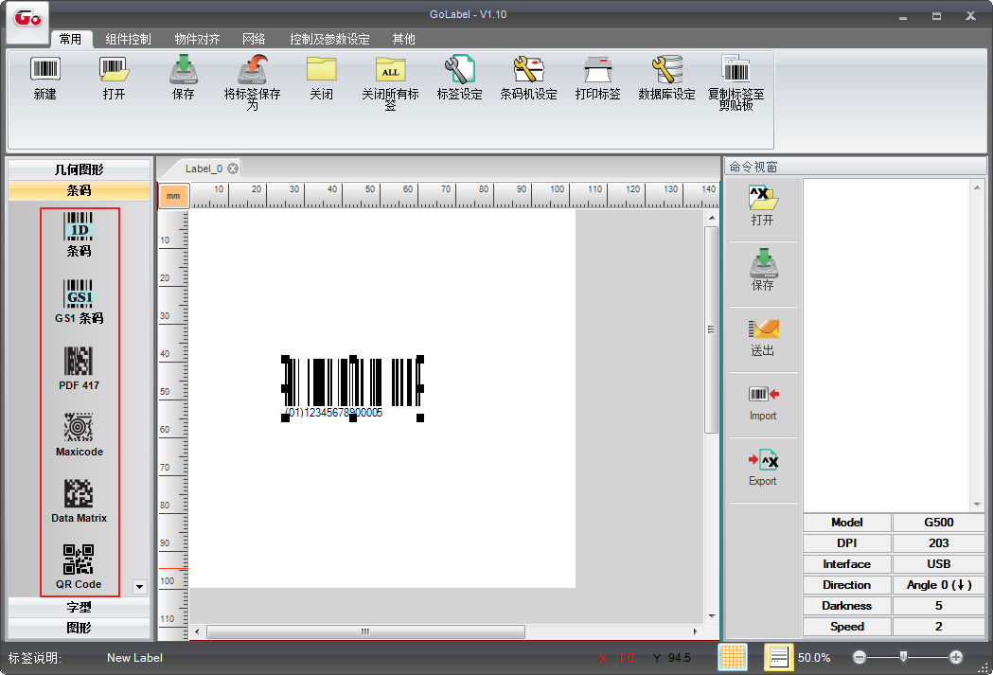The width and height of the screenshot is (993, 675).
Task: Toggle the mm ruler unit button
Action: coord(173,196)
